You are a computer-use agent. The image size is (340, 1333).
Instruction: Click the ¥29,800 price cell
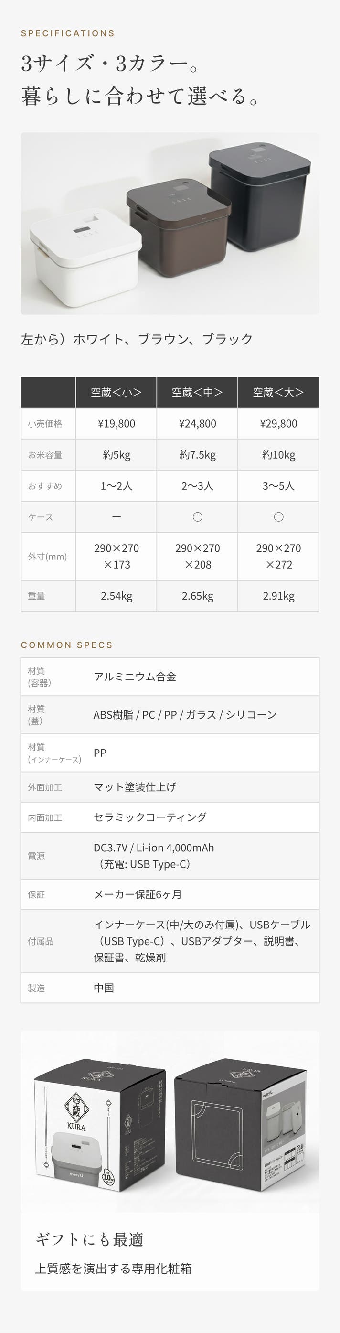click(x=278, y=424)
